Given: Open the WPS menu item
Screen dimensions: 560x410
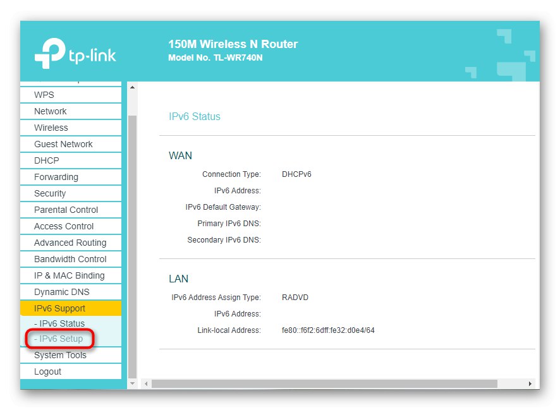Looking at the screenshot, I should tap(71, 95).
